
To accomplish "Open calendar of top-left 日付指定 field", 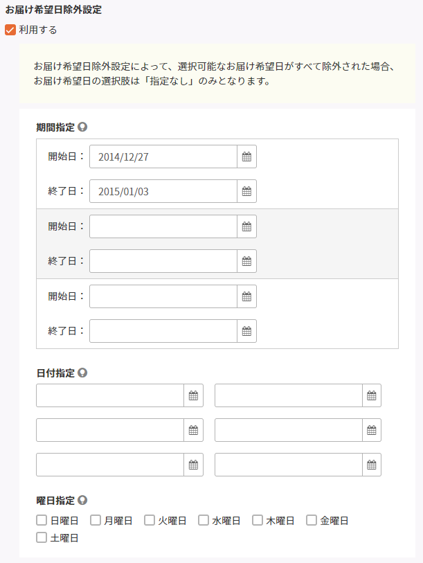I will (194, 395).
